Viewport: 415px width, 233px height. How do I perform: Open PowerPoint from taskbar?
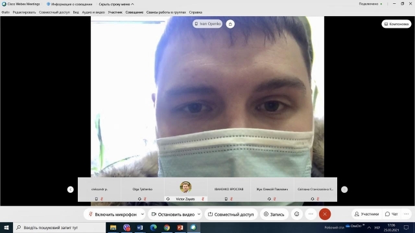(x=180, y=227)
